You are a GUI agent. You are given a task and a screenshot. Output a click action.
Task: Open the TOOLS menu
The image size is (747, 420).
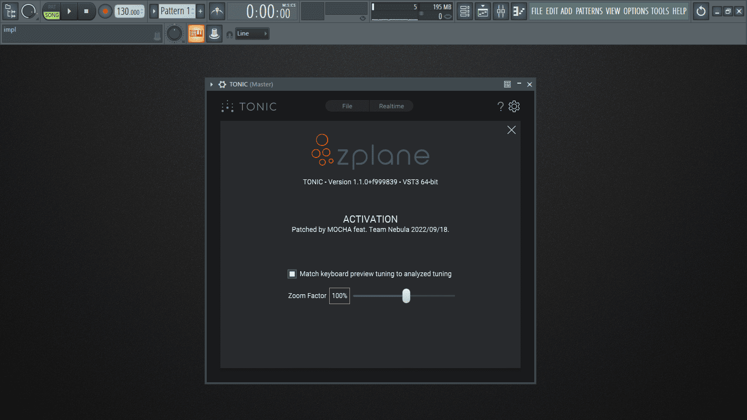tap(660, 11)
